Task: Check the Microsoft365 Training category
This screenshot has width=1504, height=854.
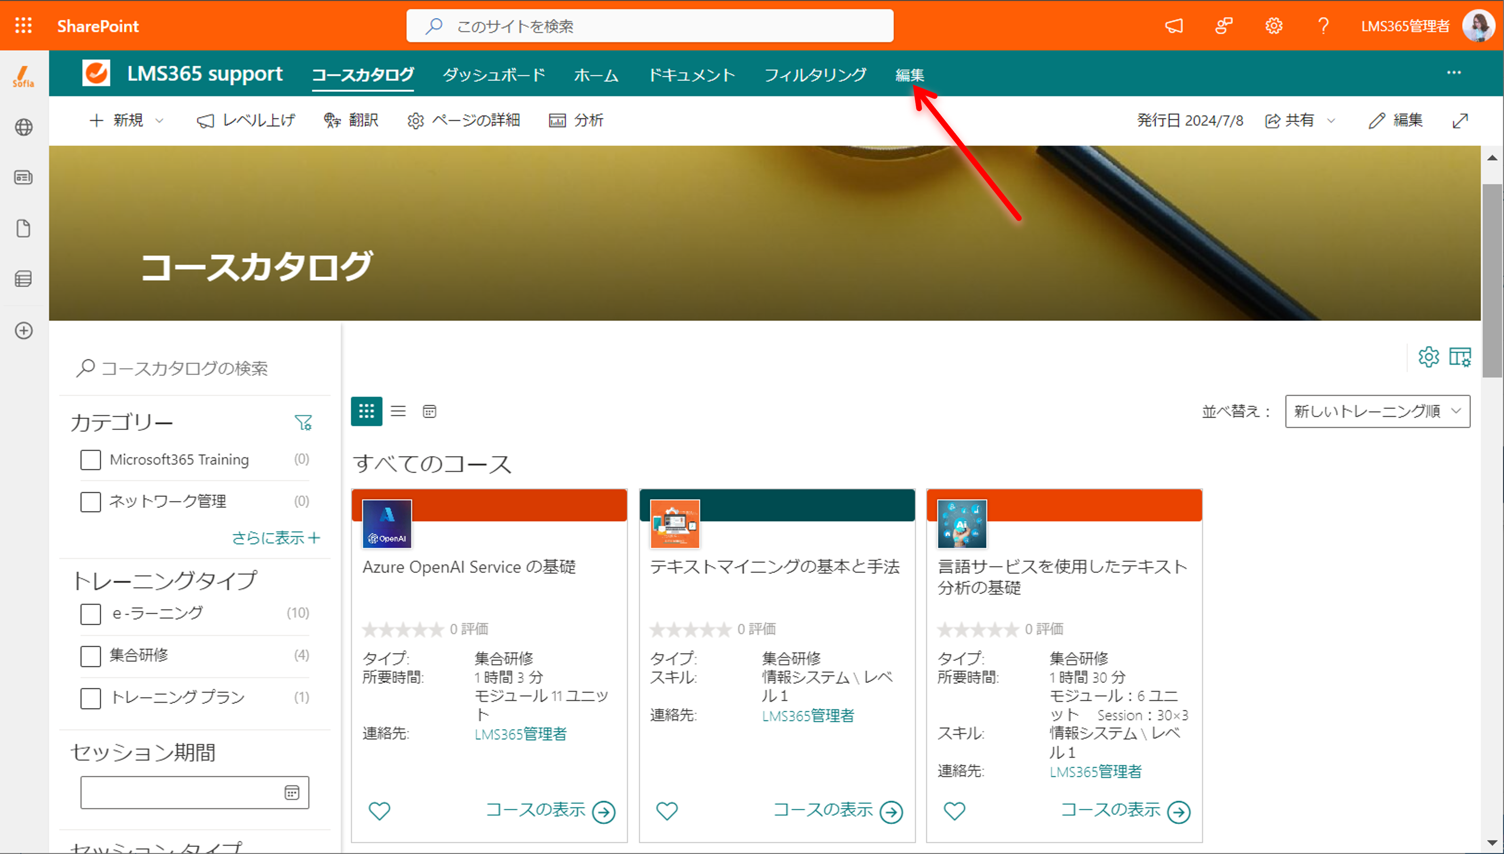Action: [x=91, y=460]
